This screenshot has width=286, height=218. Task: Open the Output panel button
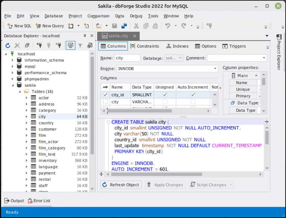click(14, 201)
